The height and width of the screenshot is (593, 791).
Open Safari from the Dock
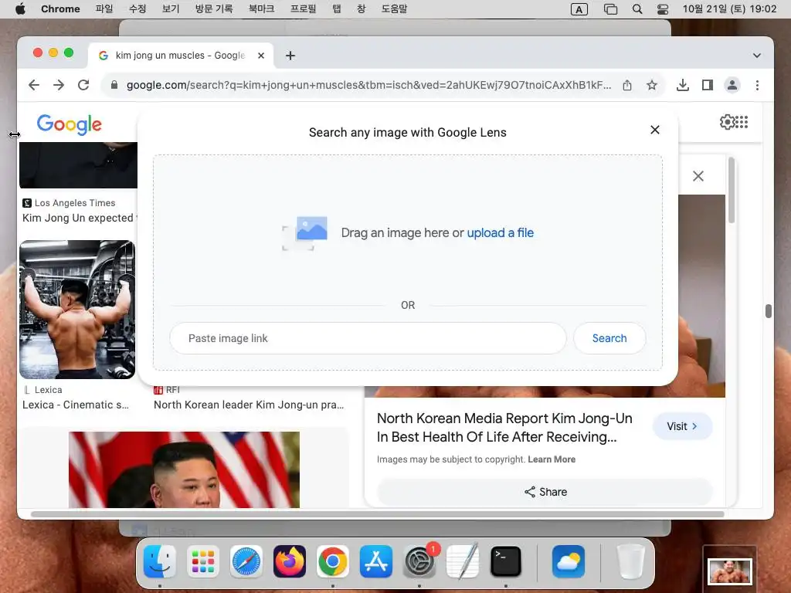[246, 561]
